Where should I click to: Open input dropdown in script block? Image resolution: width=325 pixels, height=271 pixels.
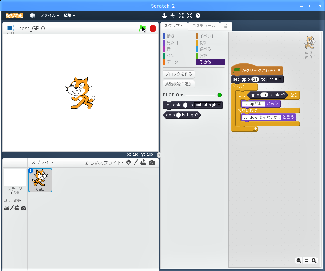275,79
